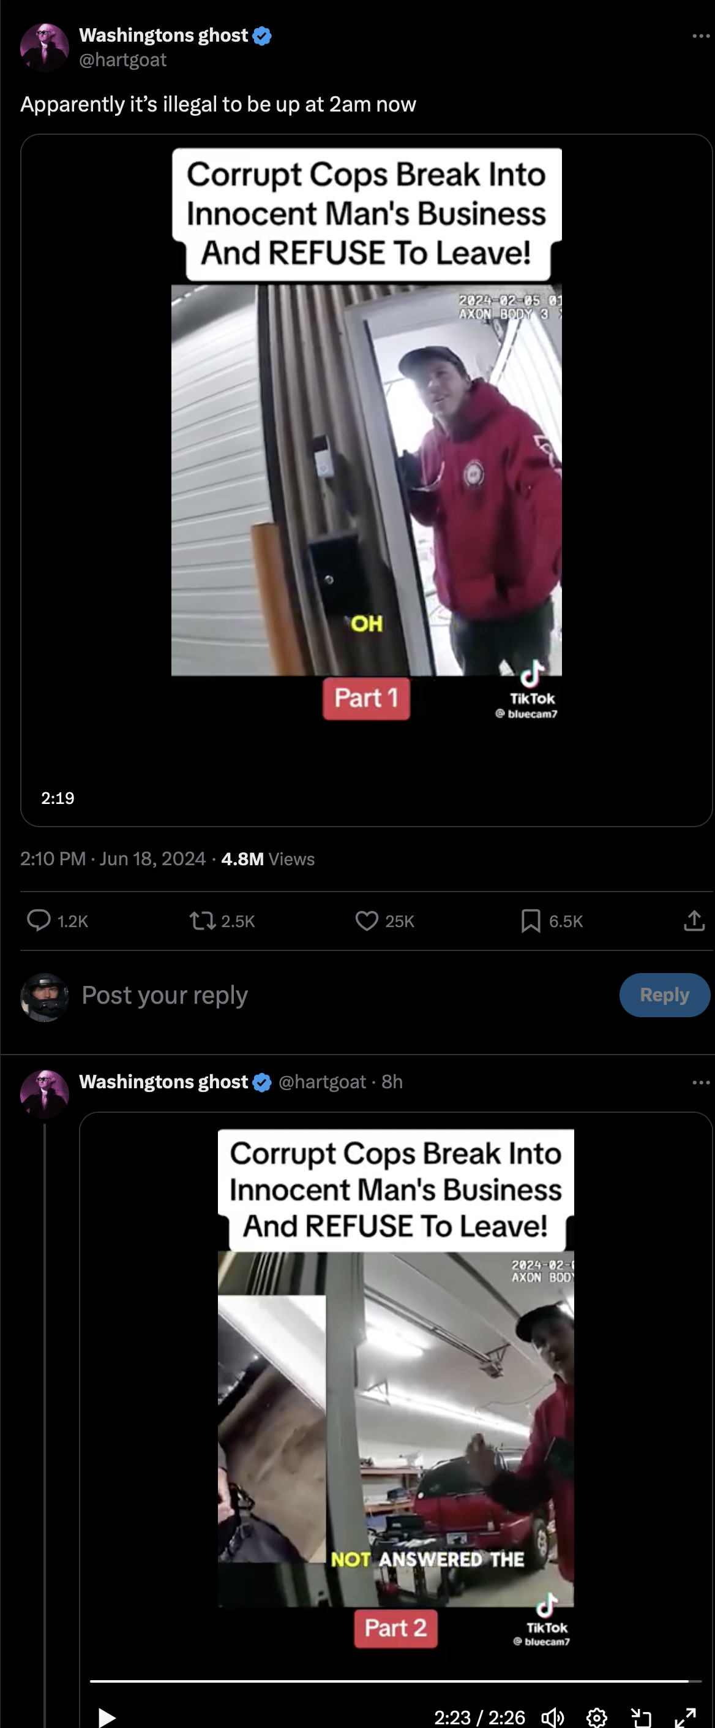Visit the @hartgoat handle link
The image size is (715, 1728).
pyautogui.click(x=122, y=59)
